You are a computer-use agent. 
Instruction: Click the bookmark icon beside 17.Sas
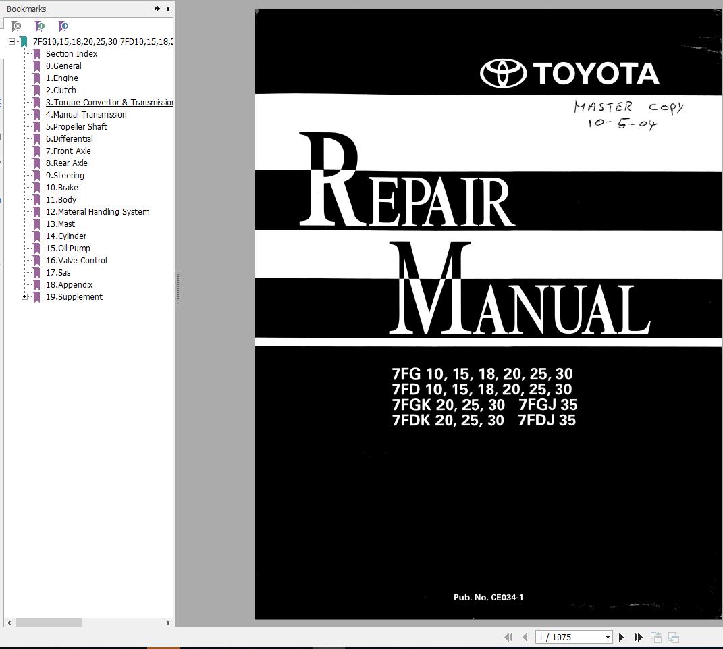coord(37,273)
